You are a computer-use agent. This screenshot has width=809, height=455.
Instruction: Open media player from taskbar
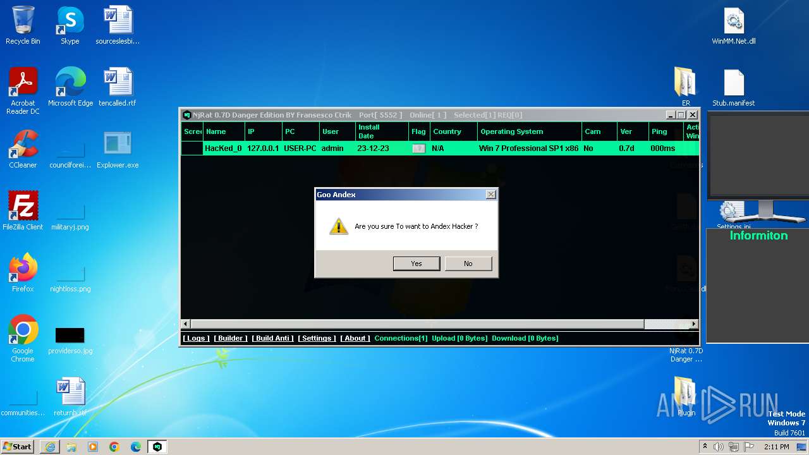[93, 447]
